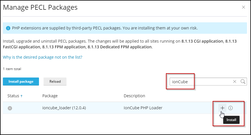
Task: Click the IonCube PHP Loader description text
Action: point(143,108)
